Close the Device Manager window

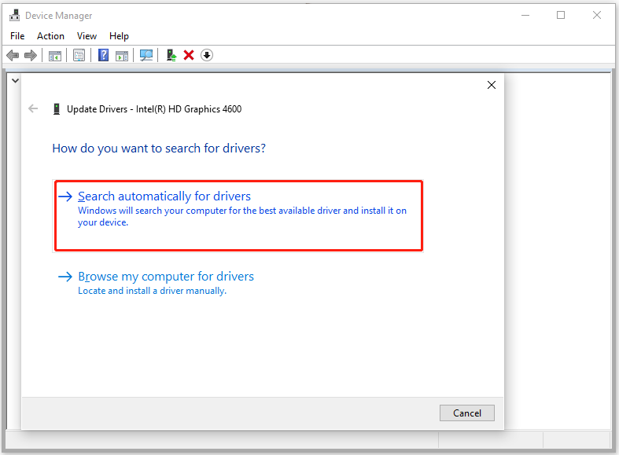point(597,16)
